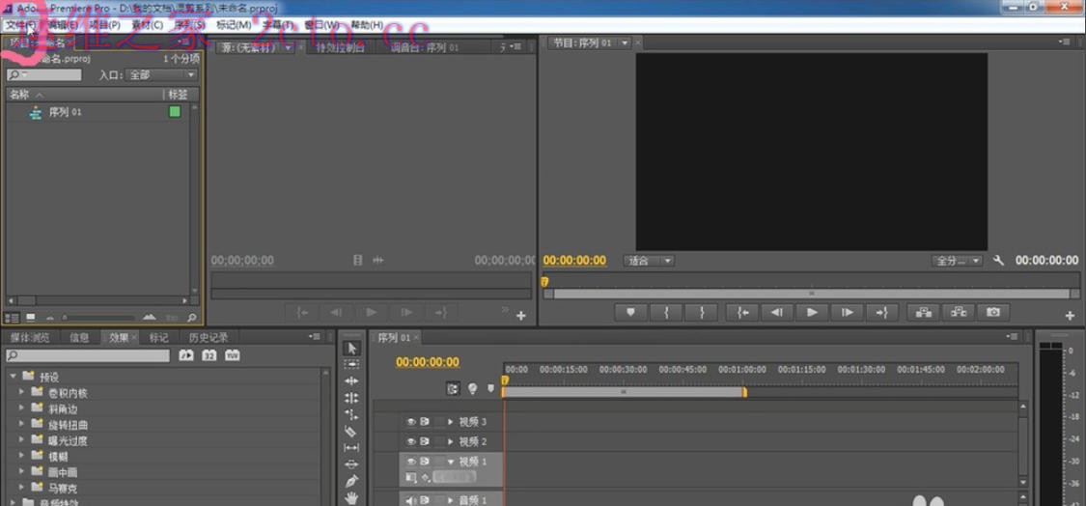Add marker in Program monitor
Image resolution: width=1086 pixels, height=506 pixels.
[631, 313]
